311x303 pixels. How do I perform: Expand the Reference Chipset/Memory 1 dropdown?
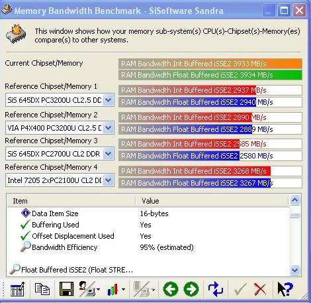[x=108, y=100]
